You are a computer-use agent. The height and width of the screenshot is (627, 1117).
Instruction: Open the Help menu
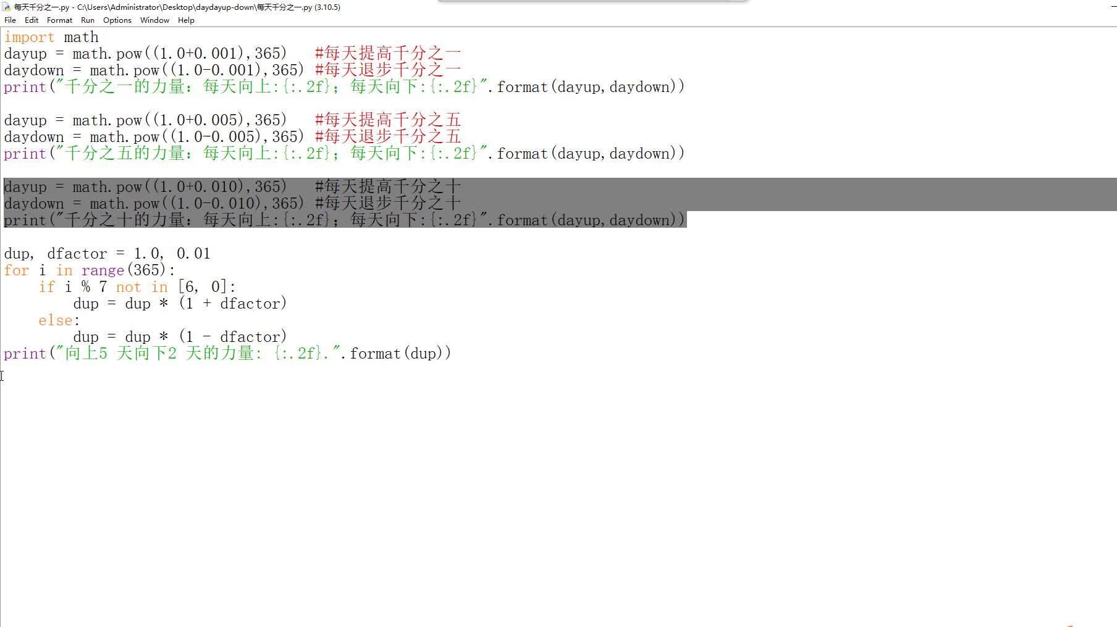(185, 20)
